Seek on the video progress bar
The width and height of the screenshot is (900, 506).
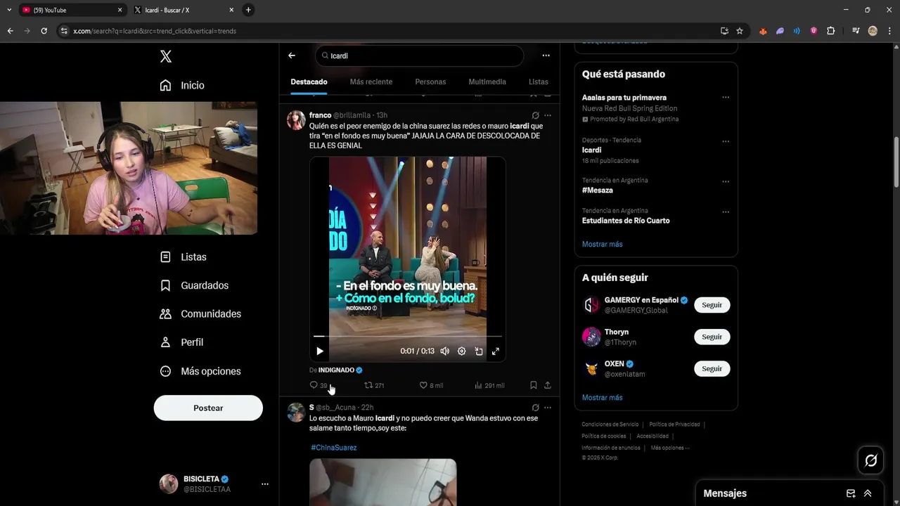[408, 337]
